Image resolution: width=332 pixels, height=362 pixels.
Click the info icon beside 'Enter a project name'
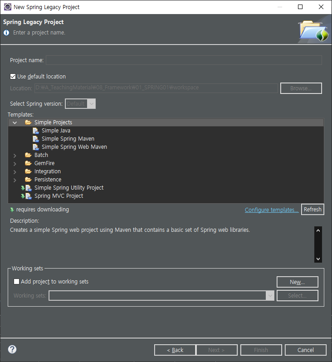coord(6,33)
